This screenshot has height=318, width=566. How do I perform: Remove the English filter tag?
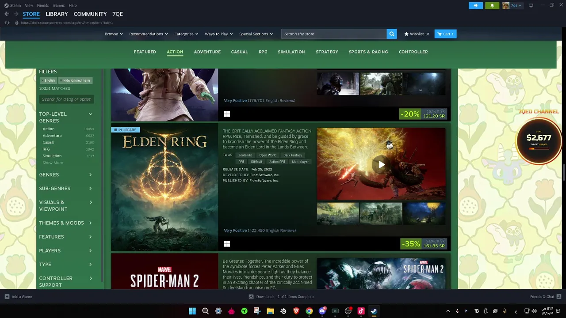(48, 80)
